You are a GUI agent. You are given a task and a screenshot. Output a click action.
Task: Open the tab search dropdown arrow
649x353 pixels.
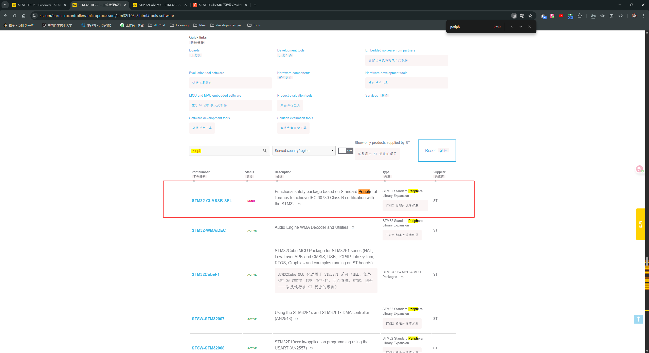5,5
